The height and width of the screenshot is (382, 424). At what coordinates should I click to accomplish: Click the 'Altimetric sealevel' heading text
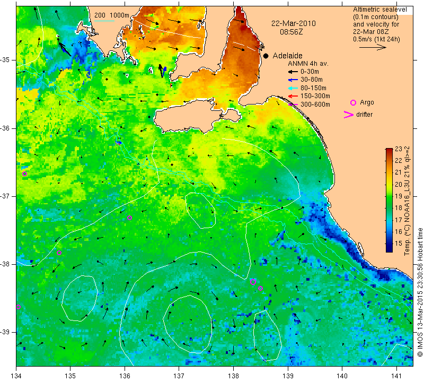point(380,10)
